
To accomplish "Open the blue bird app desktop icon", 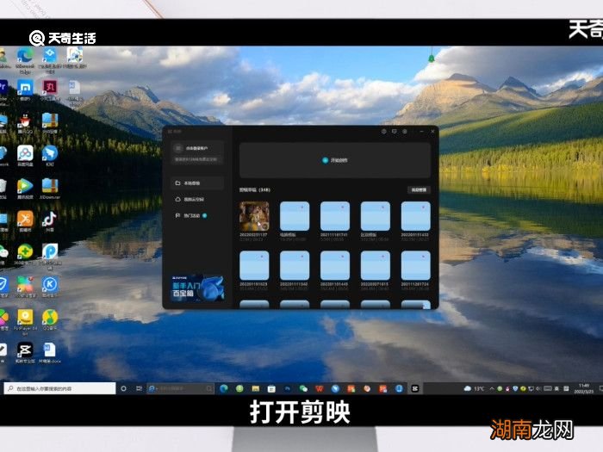I will click(50, 153).
